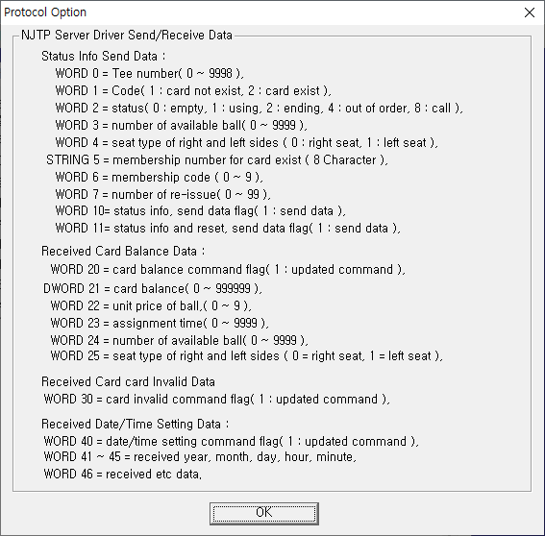Close the Protocol Option dialog

coord(529,12)
